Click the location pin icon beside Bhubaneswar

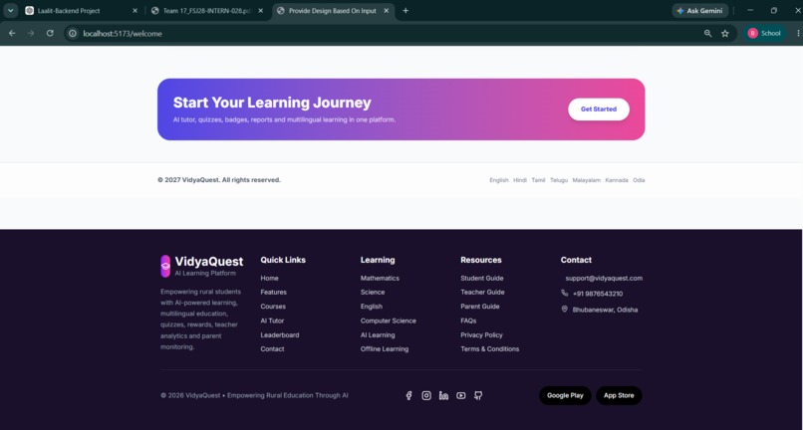click(564, 310)
